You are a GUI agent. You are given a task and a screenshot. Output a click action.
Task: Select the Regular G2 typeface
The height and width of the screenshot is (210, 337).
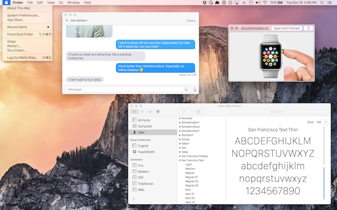[x=192, y=181]
